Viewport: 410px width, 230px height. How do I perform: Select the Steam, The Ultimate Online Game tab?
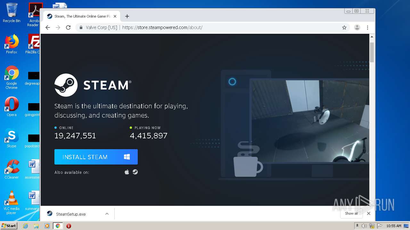[82, 16]
